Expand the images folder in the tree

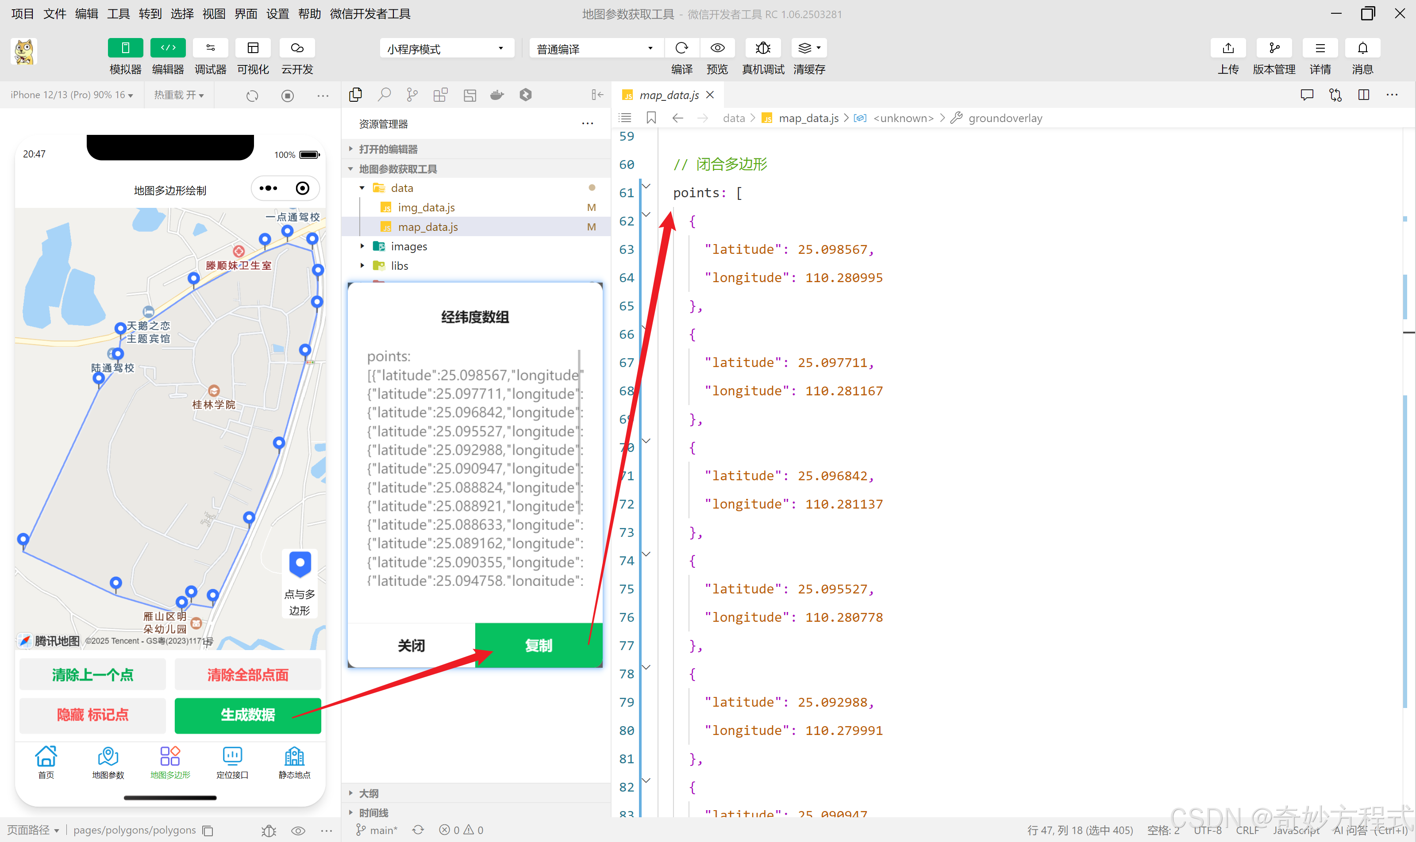click(408, 246)
